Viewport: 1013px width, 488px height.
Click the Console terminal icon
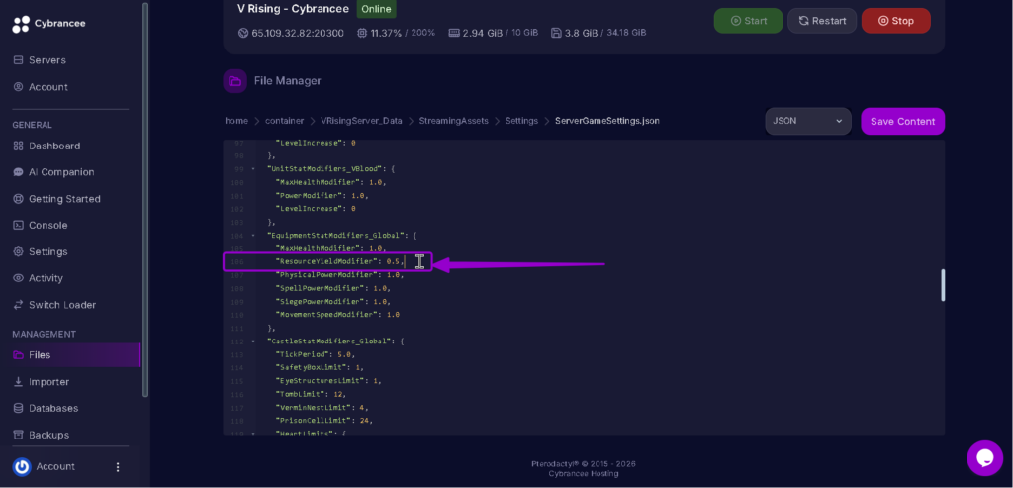[18, 225]
